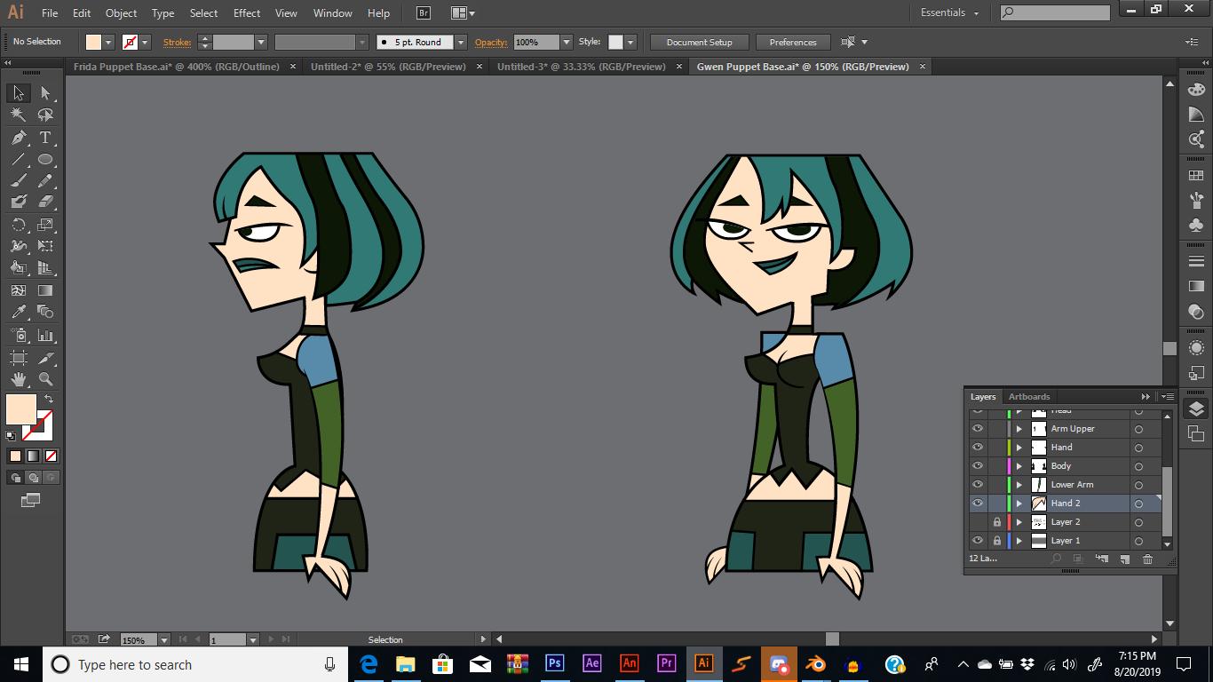
Task: Choose the Free Transform tool
Action: pyautogui.click(x=45, y=246)
